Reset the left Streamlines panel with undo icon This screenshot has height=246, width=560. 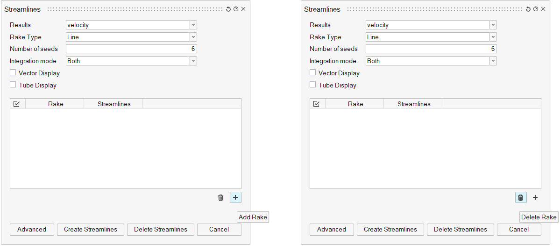(x=228, y=9)
